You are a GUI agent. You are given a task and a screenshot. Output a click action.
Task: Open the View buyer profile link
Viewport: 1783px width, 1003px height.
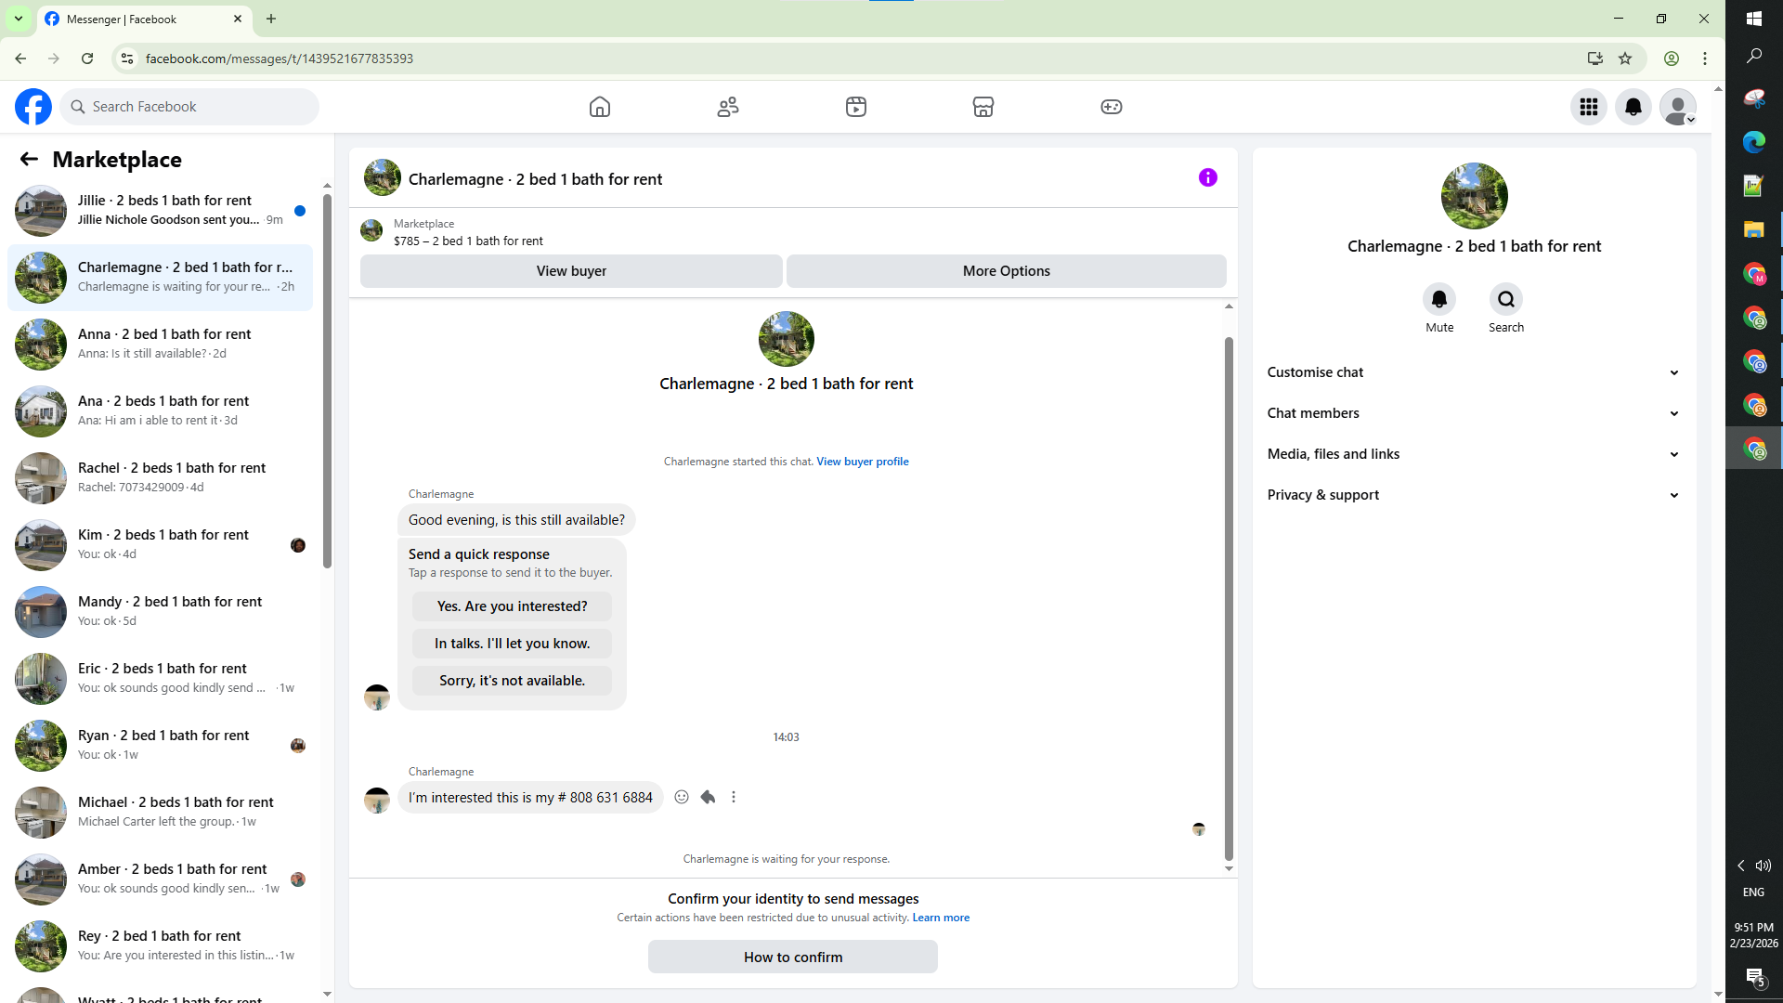[862, 462]
